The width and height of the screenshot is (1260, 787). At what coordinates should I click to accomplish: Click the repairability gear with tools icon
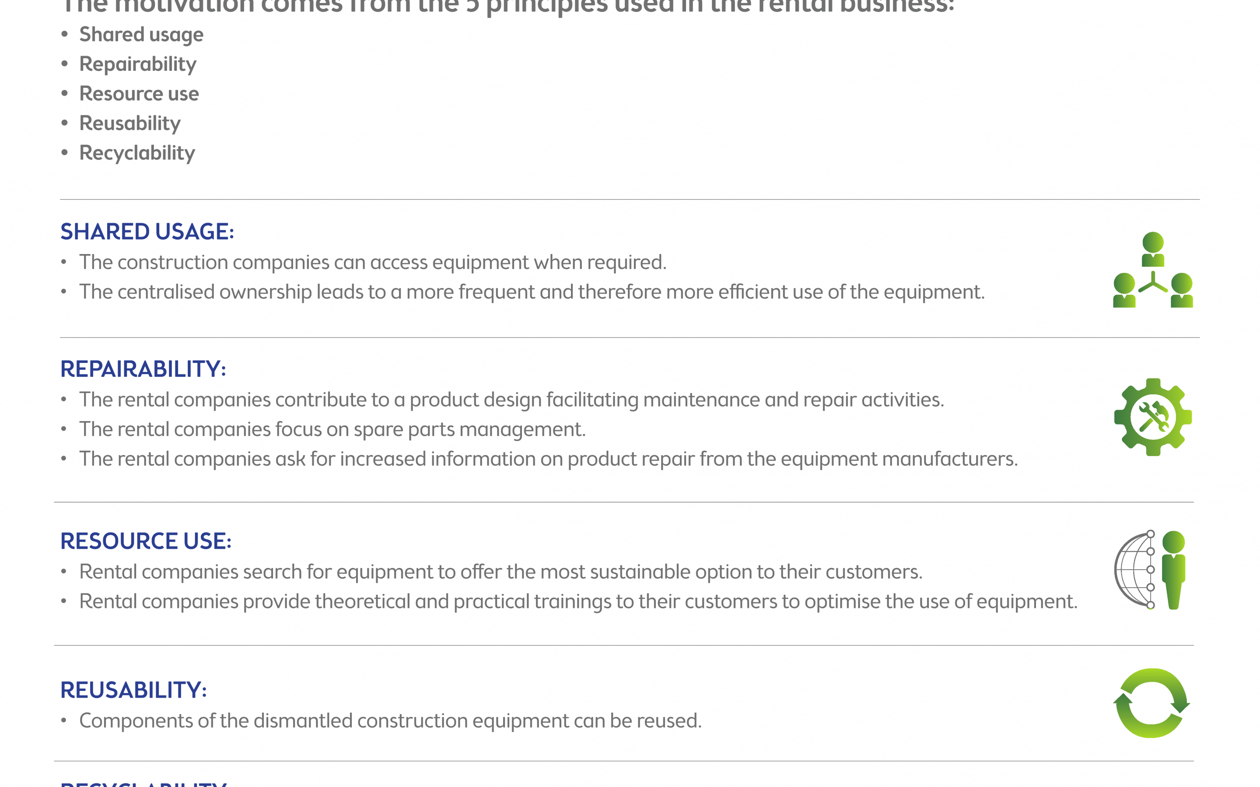pos(1153,417)
